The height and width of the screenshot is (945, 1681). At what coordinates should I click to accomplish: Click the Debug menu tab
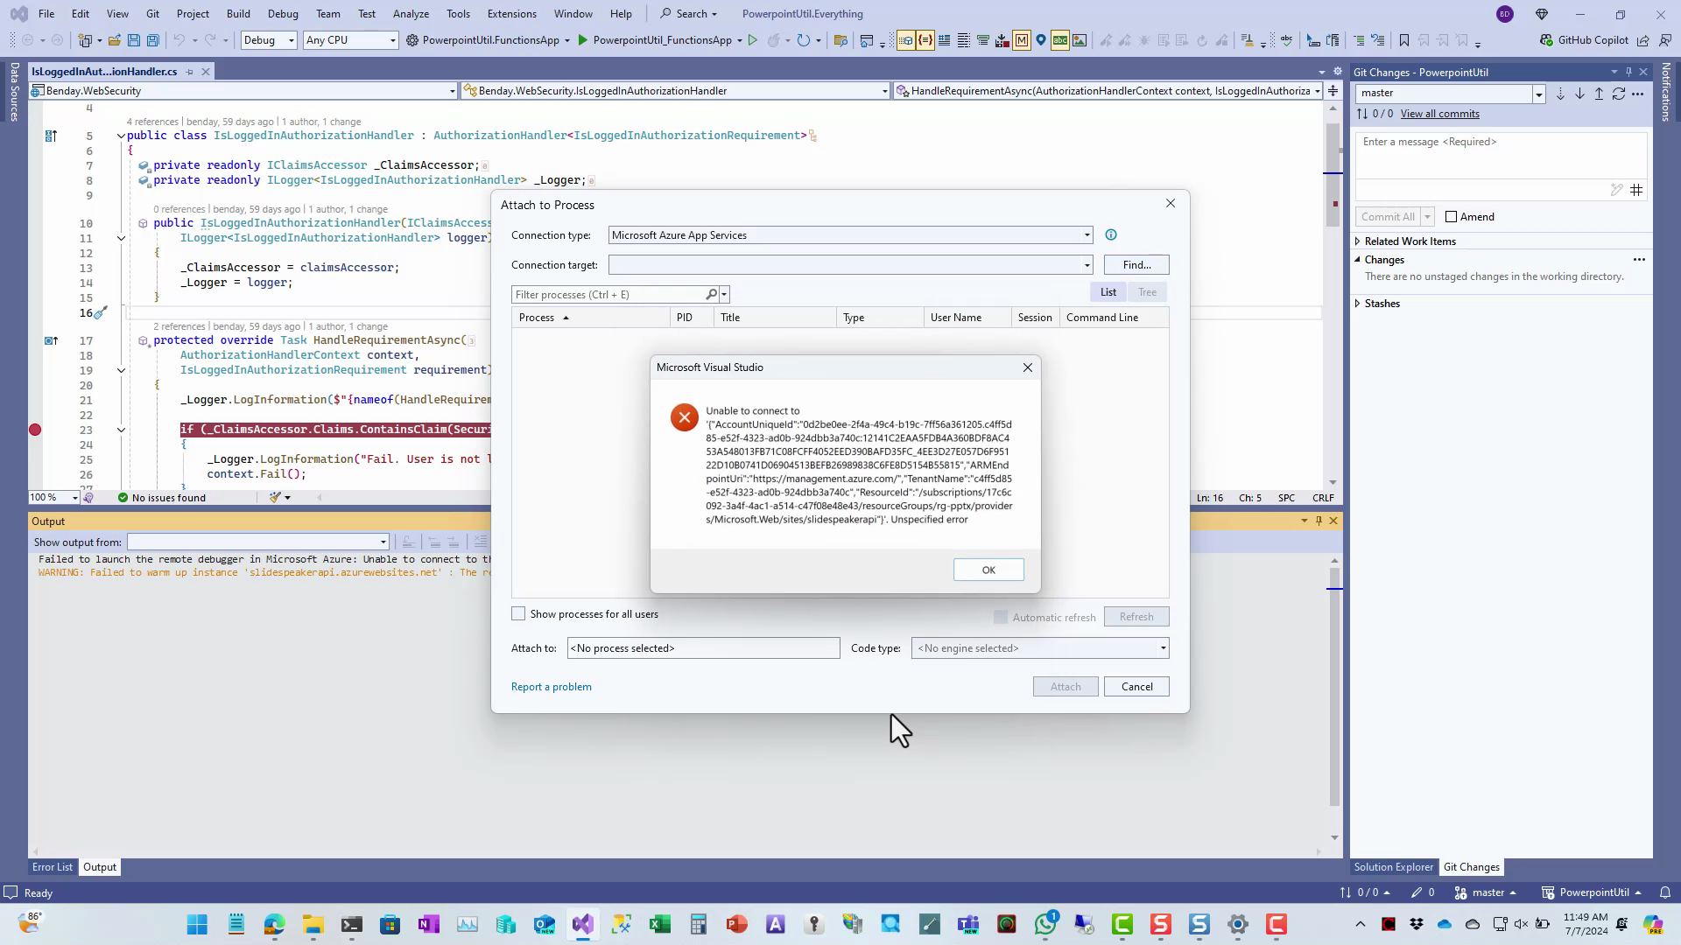tap(283, 13)
